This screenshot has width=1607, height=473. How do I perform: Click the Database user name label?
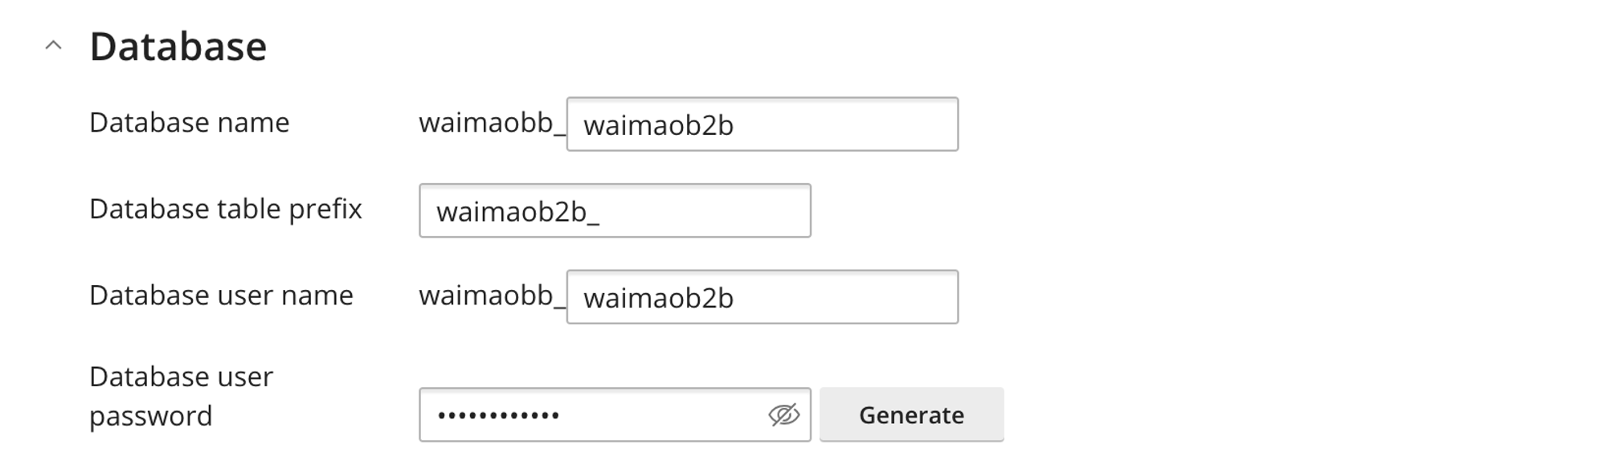click(x=220, y=296)
